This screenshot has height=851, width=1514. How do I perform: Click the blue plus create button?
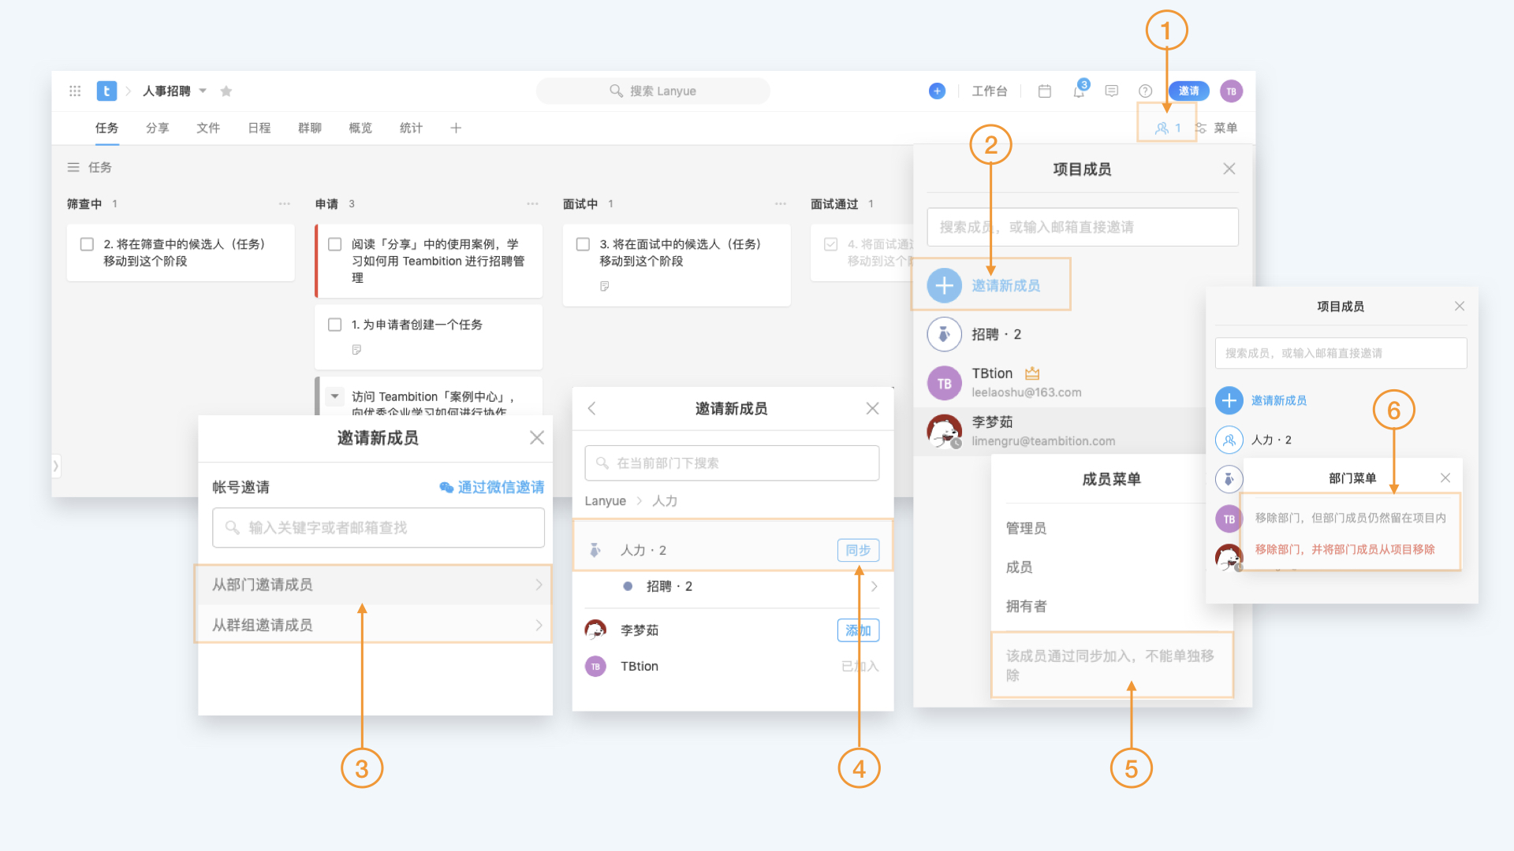937,91
